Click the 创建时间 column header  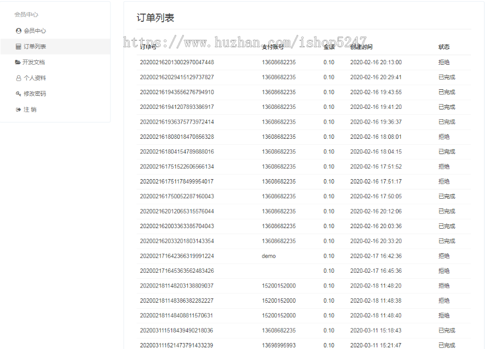(x=362, y=47)
